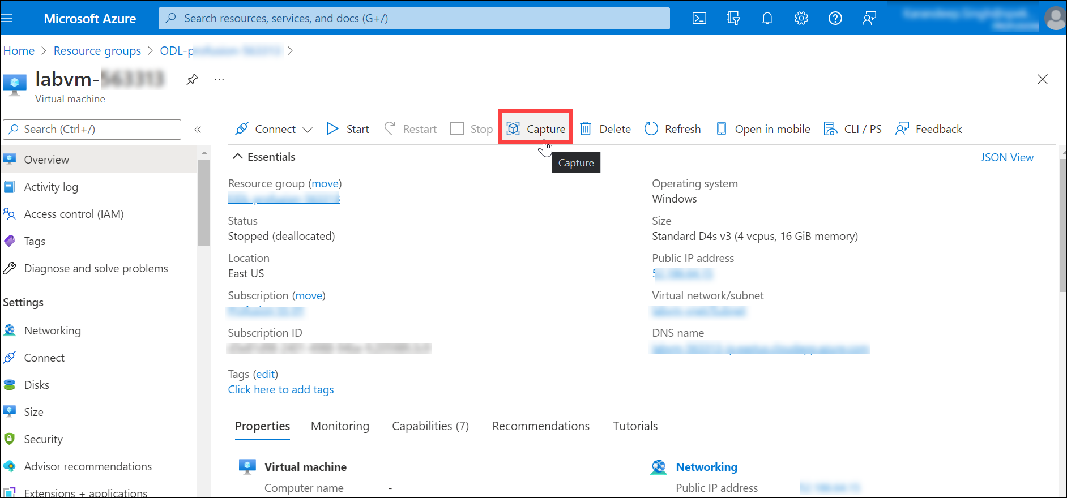Click the account avatar picture
The image size is (1067, 498).
pos(1055,18)
